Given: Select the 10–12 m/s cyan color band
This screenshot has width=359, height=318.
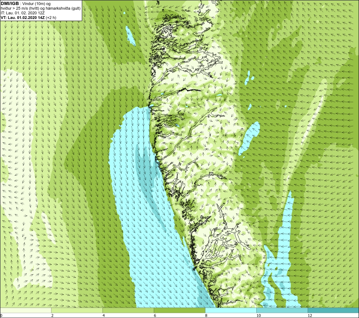Looking at the screenshot, I should (x=282, y=310).
